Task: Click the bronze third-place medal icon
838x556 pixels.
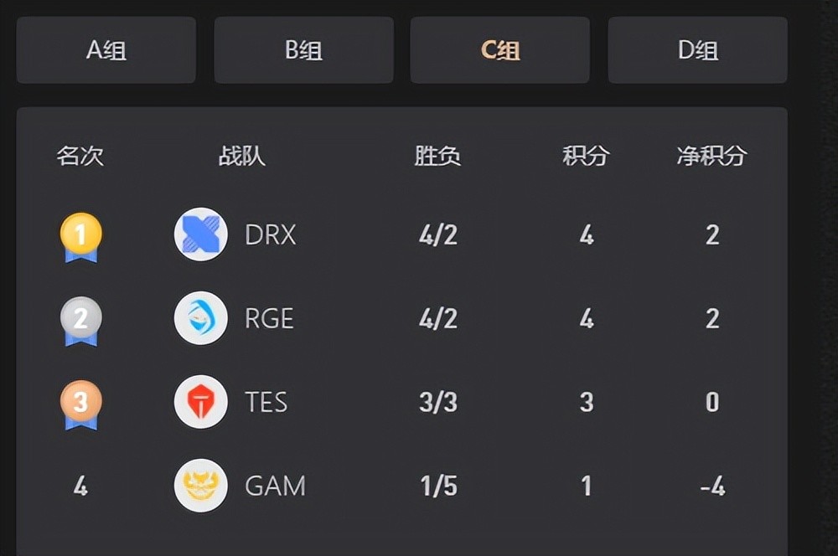Action: point(80,404)
